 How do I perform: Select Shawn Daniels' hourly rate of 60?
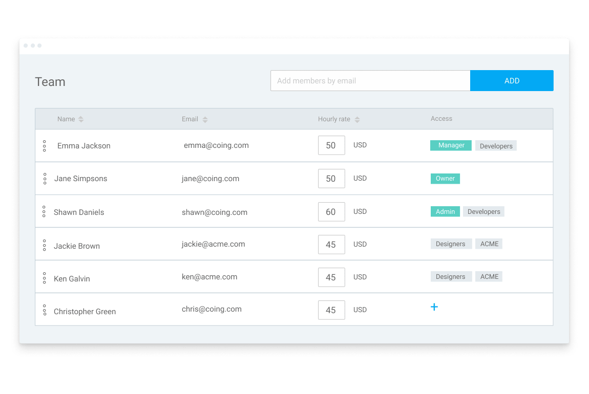pos(331,211)
